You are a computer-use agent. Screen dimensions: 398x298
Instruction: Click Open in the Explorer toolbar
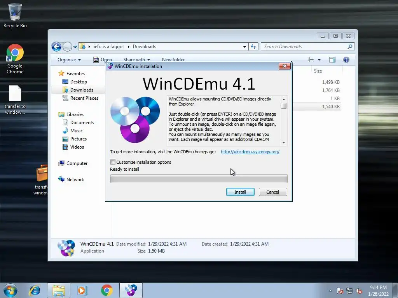point(103,60)
